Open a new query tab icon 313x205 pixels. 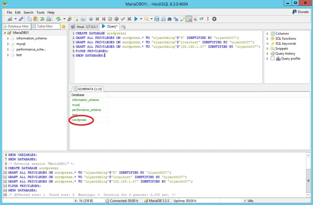(x=123, y=27)
